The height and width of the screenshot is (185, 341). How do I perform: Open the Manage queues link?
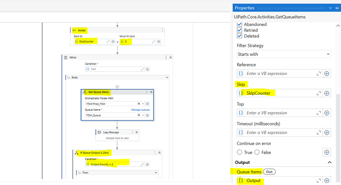pyautogui.click(x=140, y=110)
